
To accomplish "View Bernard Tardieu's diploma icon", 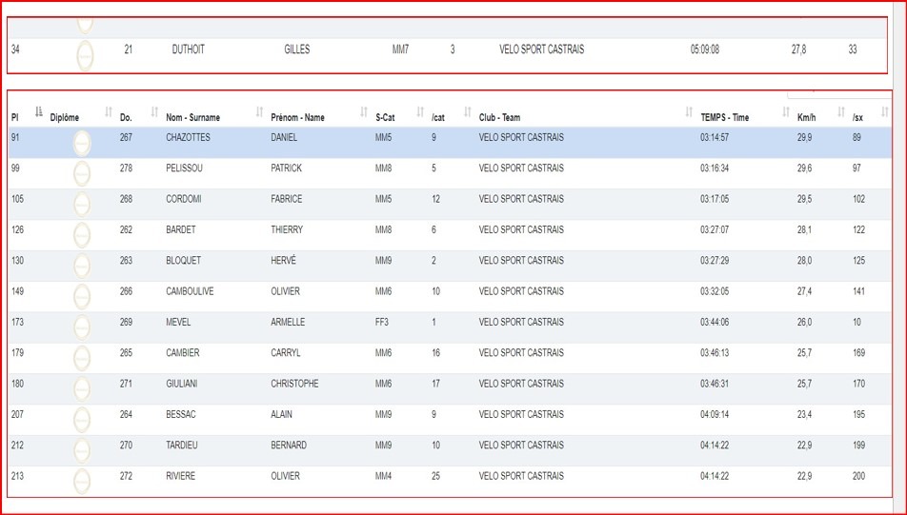I will (82, 449).
